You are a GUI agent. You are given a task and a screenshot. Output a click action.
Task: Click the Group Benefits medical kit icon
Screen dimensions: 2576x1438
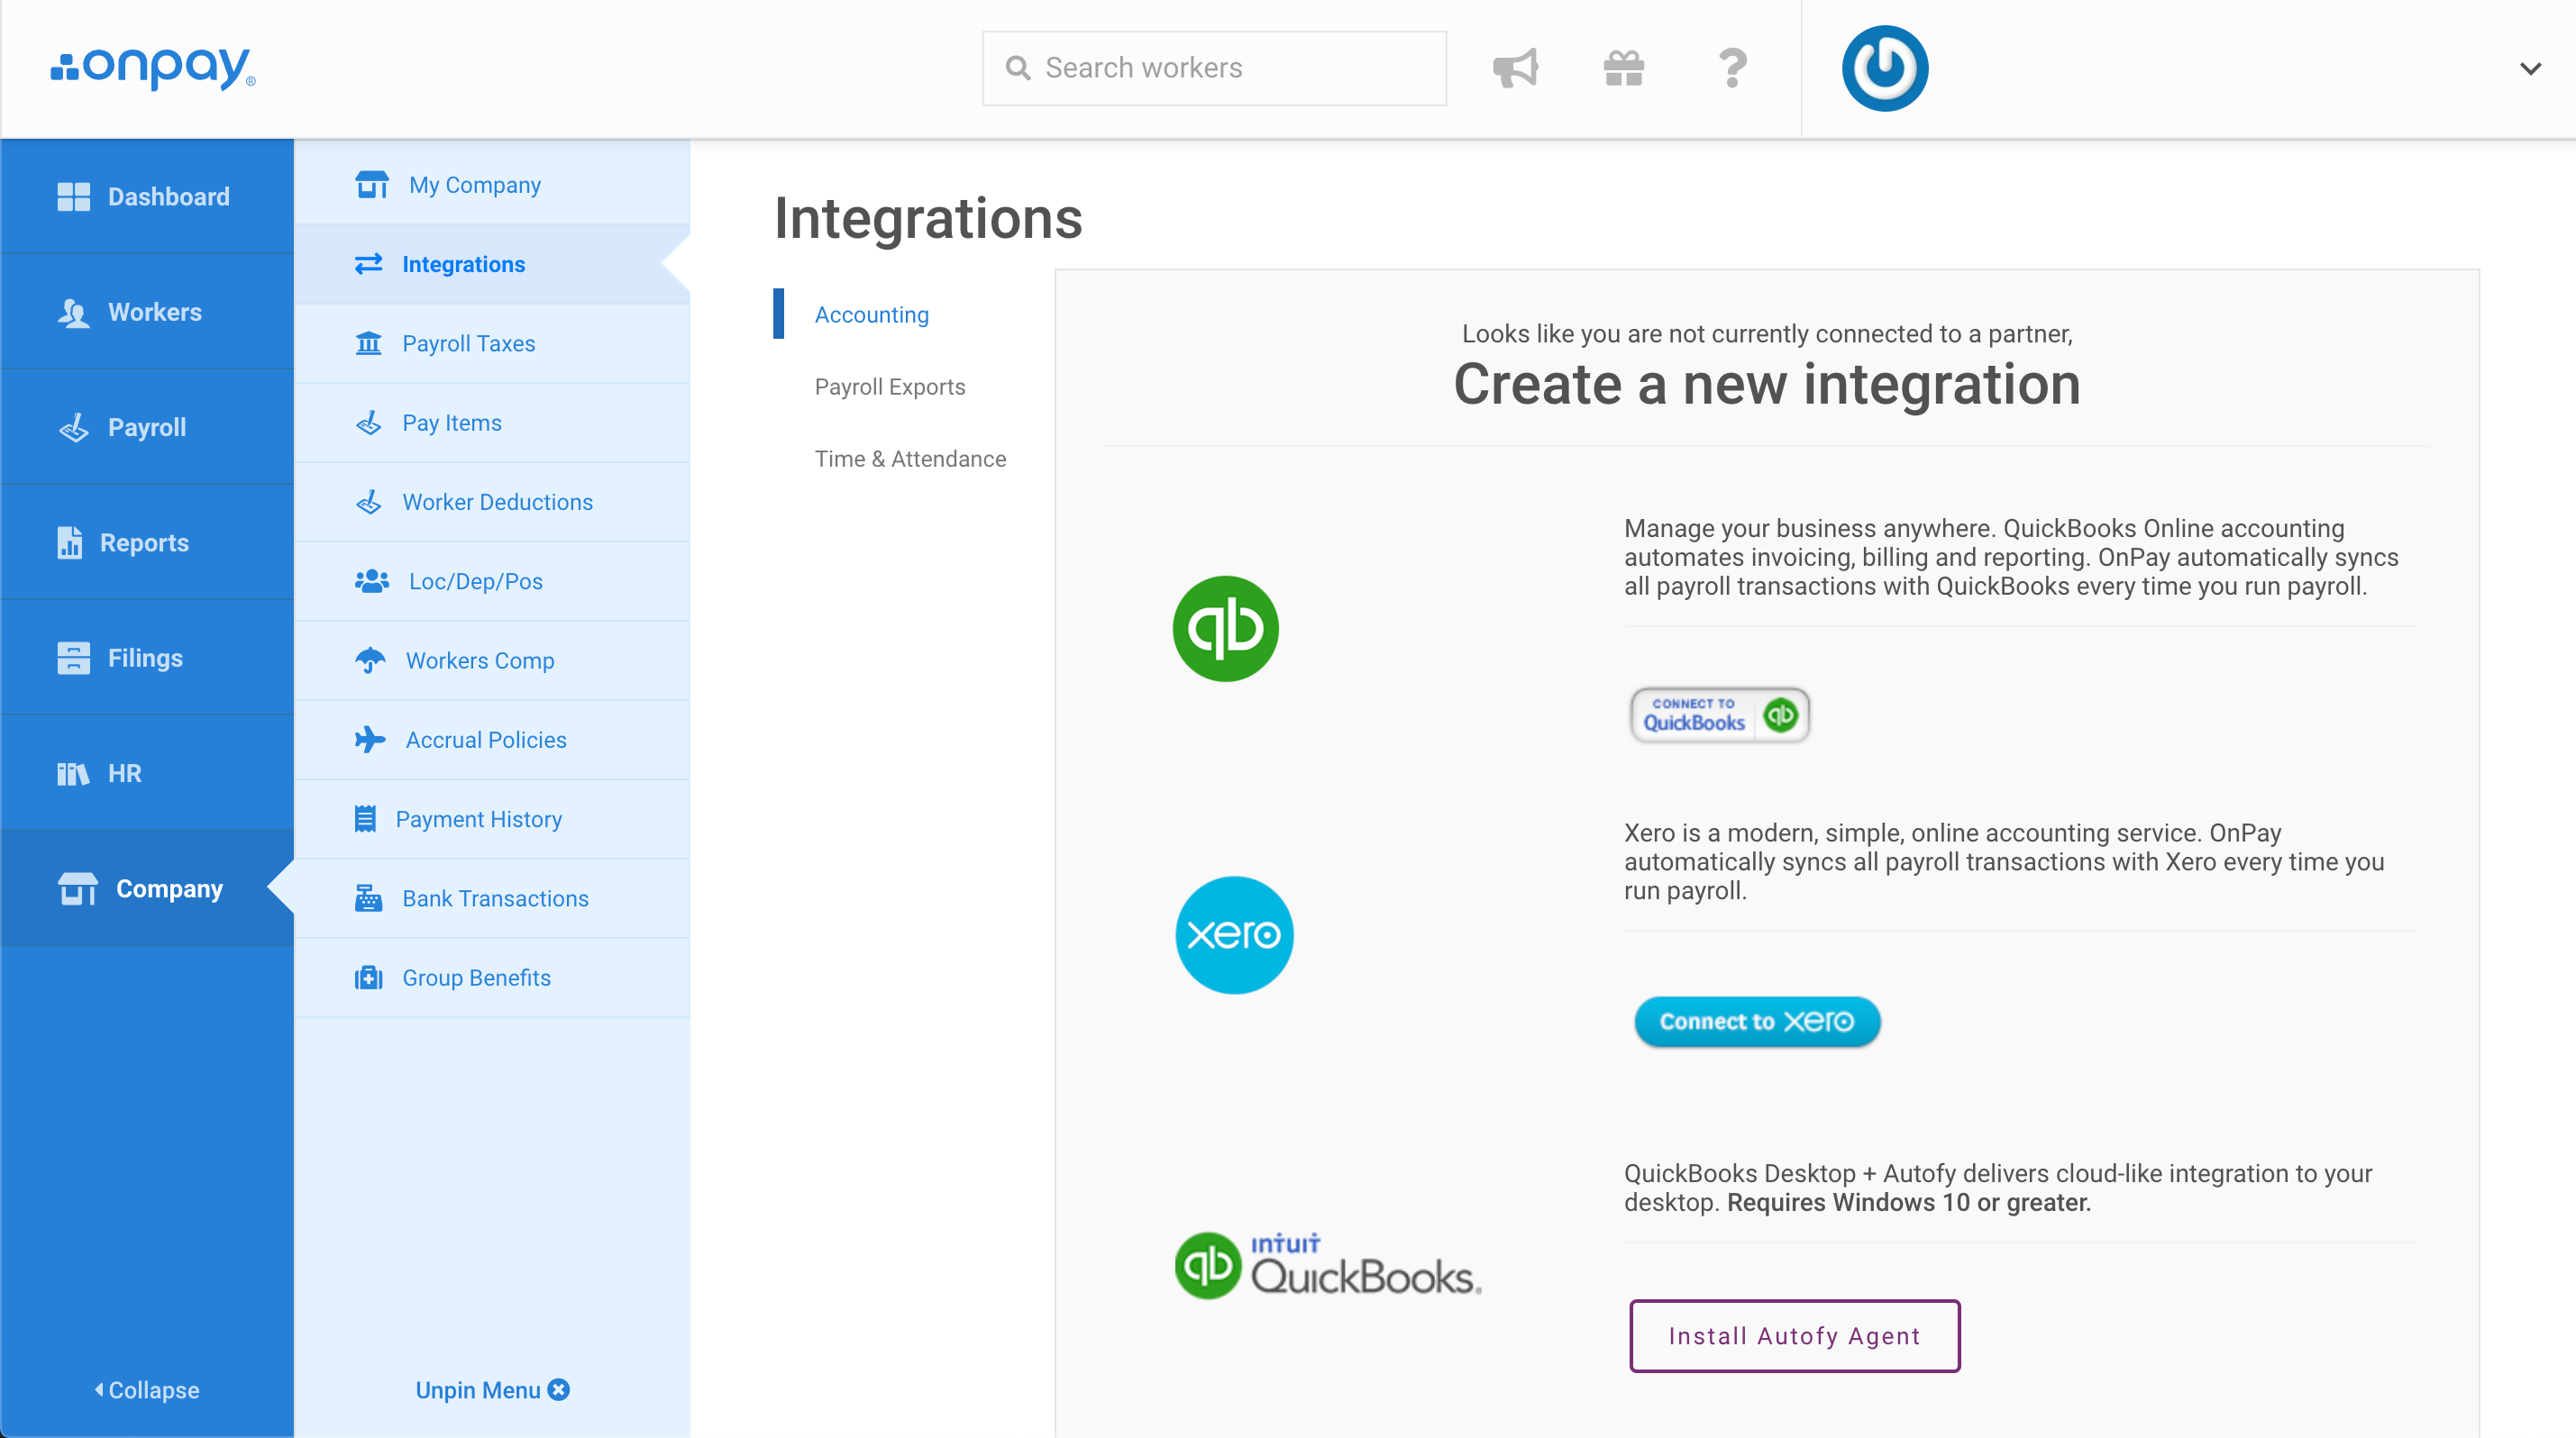pos(368,978)
